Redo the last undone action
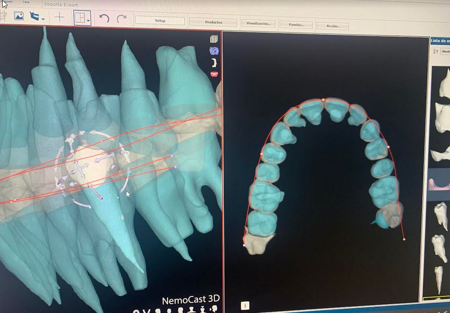This screenshot has width=450, height=313. point(122,19)
